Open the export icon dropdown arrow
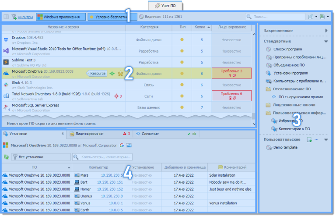 point(328,17)
